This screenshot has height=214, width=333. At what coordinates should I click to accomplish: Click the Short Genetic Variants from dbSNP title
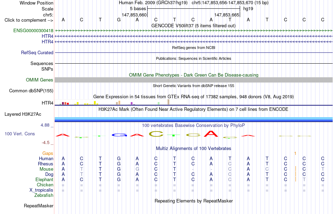coord(193,86)
